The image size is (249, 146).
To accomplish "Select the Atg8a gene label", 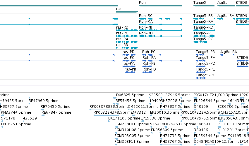I will (x=222, y=3).
